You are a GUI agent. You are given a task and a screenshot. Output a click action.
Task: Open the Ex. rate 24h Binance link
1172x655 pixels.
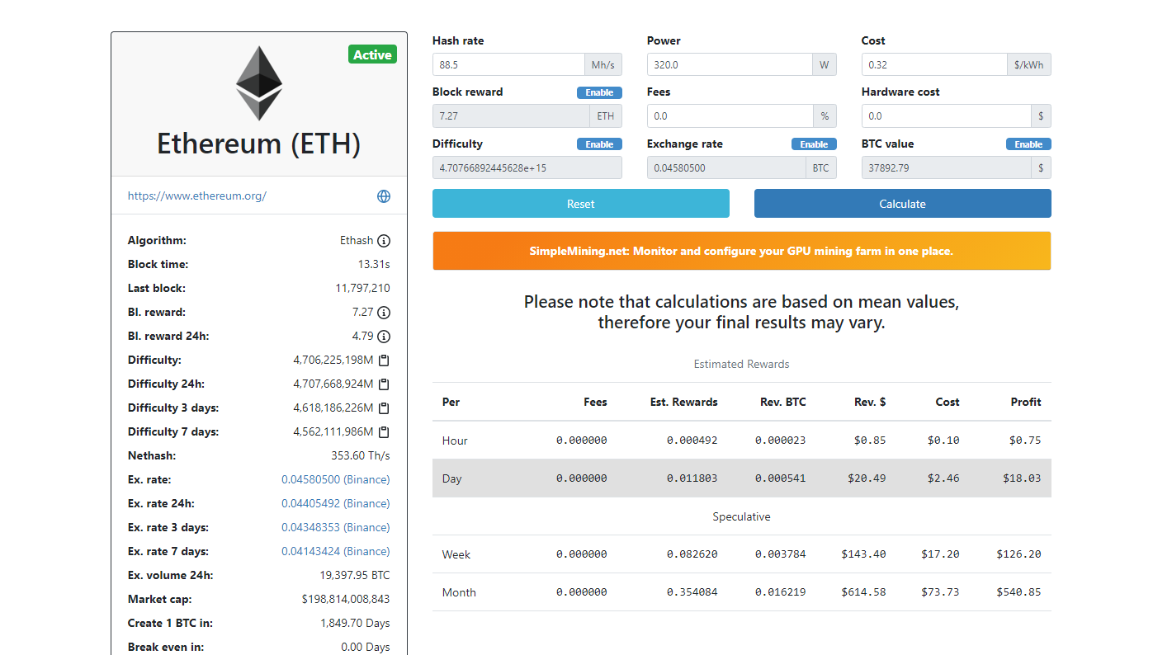point(336,504)
